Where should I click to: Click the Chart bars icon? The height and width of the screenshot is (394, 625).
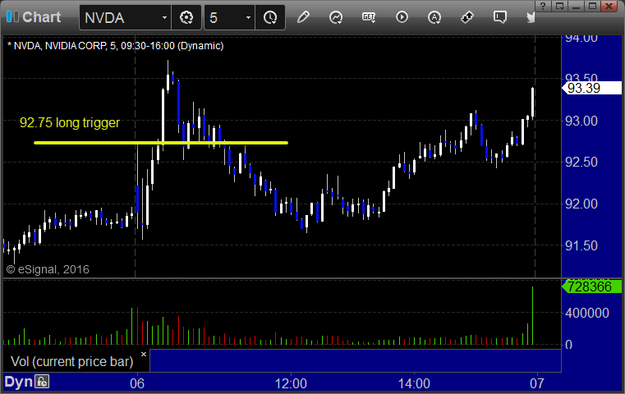(x=12, y=17)
